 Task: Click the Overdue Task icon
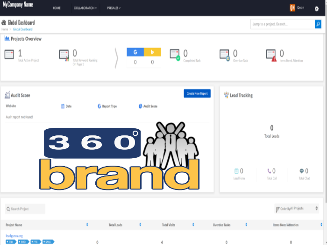click(x=225, y=55)
